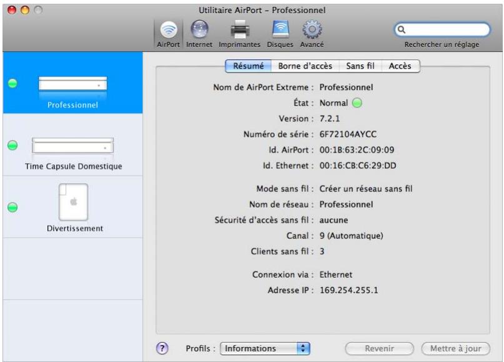Open the Profils Informations dropdown

click(x=265, y=348)
